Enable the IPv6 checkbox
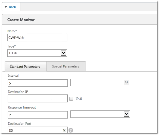 click(x=71, y=99)
